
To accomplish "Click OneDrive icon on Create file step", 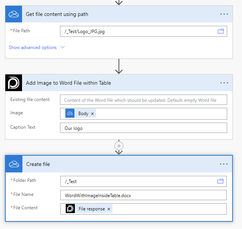I will [x=14, y=164].
